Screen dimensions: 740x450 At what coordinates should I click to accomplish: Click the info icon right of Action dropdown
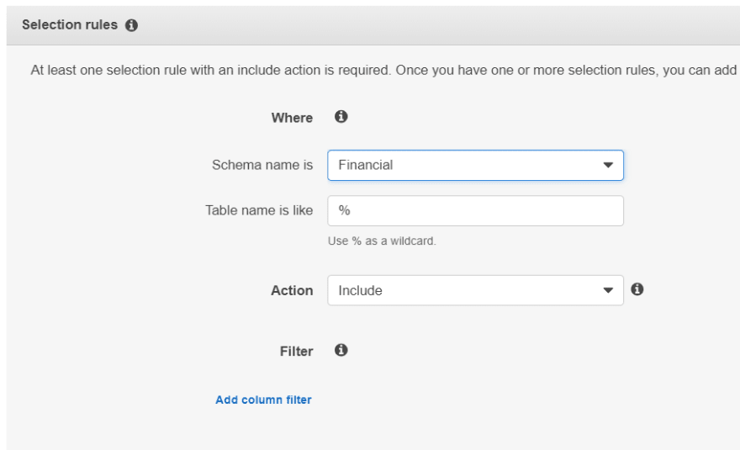[x=637, y=289]
